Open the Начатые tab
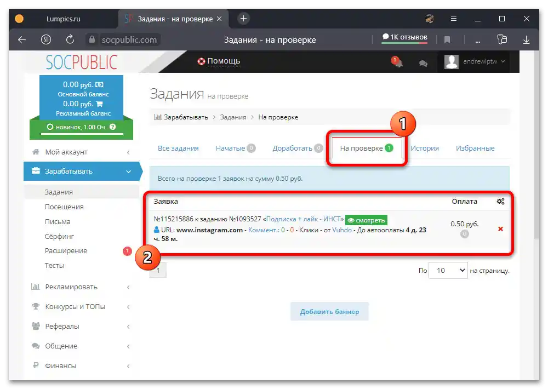The width and height of the screenshot is (548, 389). [236, 148]
